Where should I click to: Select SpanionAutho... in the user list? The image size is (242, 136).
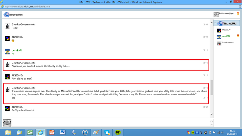tap(227, 43)
